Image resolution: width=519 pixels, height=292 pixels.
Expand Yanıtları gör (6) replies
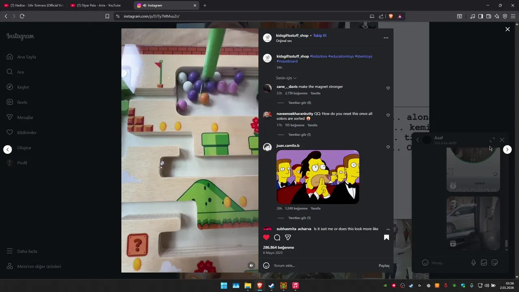(300, 103)
